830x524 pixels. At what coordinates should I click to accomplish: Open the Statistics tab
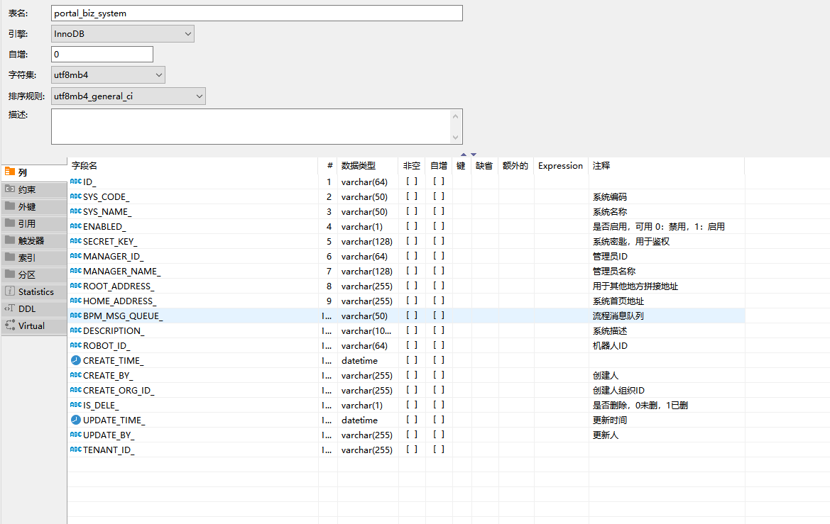pos(34,291)
